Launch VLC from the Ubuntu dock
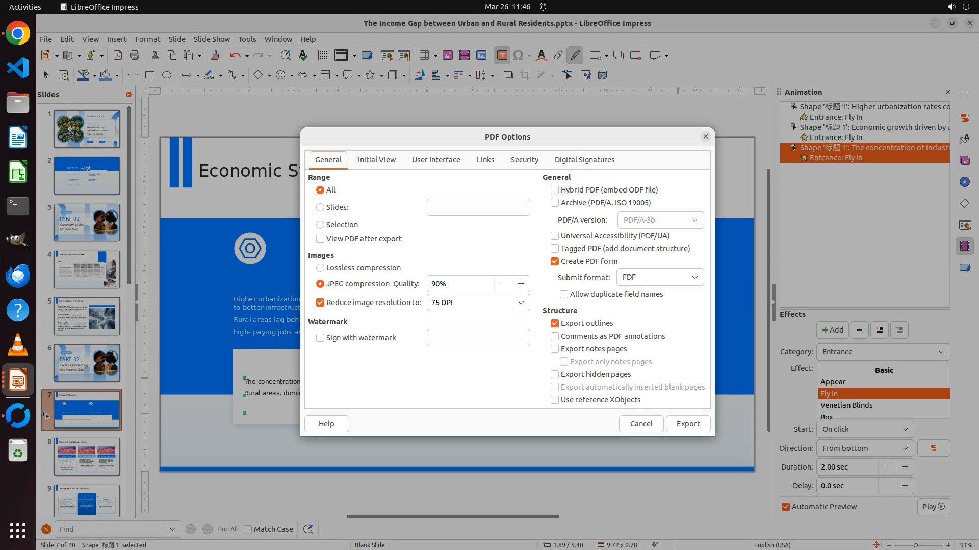Screen dimensions: 979x550 click(18, 345)
